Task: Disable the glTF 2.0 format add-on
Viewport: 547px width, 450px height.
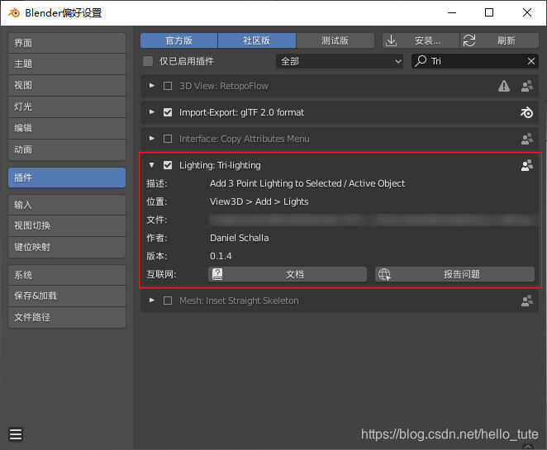Action: pyautogui.click(x=168, y=112)
